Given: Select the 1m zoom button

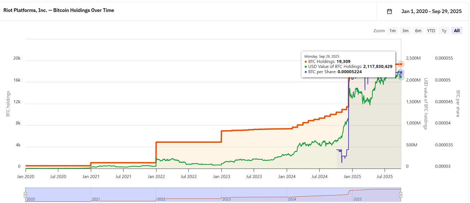Looking at the screenshot, I should click(x=392, y=31).
